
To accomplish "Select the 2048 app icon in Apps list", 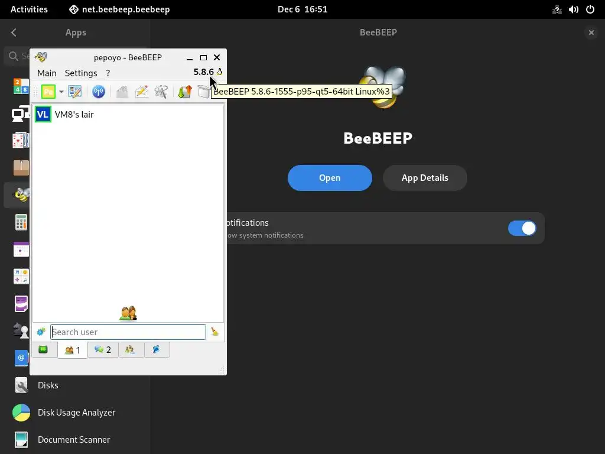I will tap(21, 86).
